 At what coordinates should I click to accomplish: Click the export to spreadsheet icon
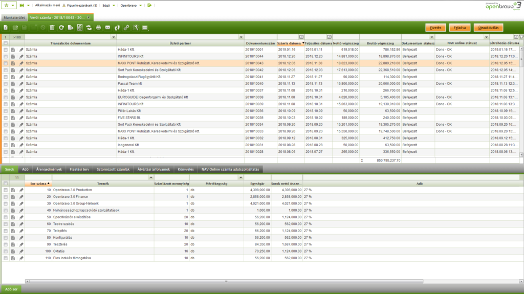71,28
